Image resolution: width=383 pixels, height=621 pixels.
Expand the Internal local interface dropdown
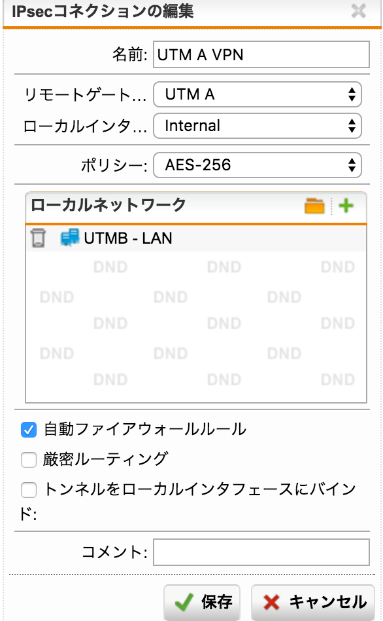258,126
